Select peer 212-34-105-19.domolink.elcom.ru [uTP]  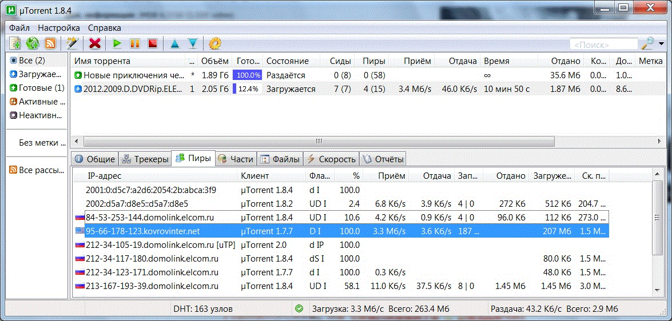(341, 245)
